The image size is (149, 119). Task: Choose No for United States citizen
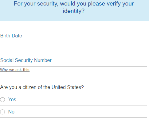point(2,112)
